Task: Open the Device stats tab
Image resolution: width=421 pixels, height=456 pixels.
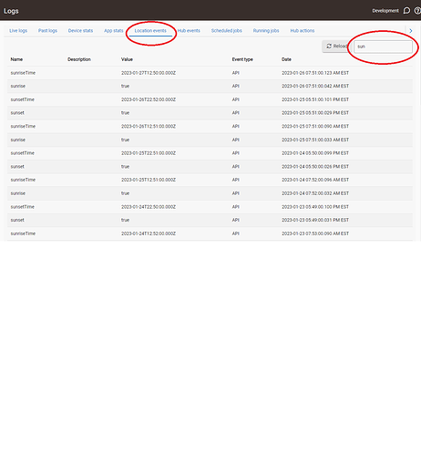Action: point(80,31)
